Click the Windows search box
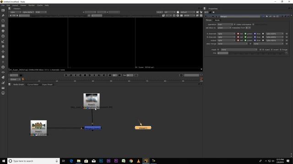The width and height of the screenshot is (293, 164). pyautogui.click(x=33, y=161)
